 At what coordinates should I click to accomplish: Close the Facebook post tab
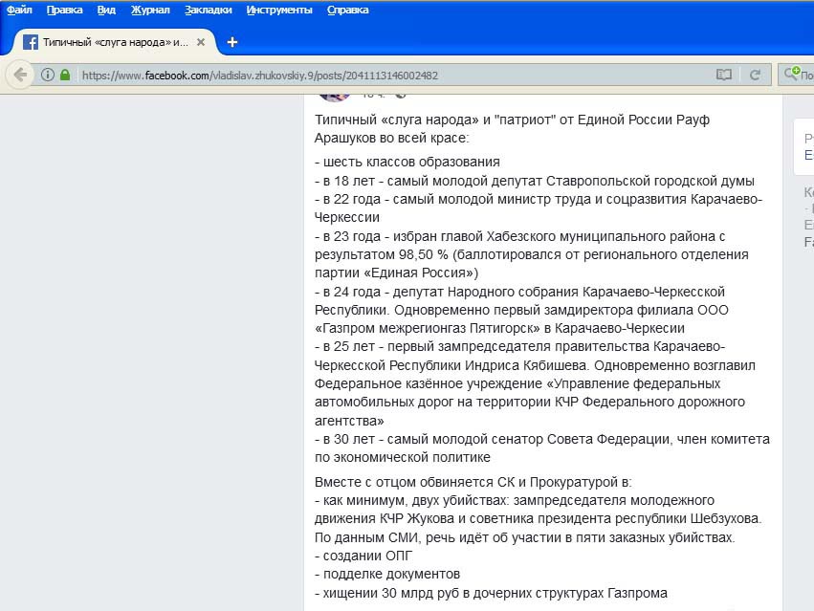(201, 42)
